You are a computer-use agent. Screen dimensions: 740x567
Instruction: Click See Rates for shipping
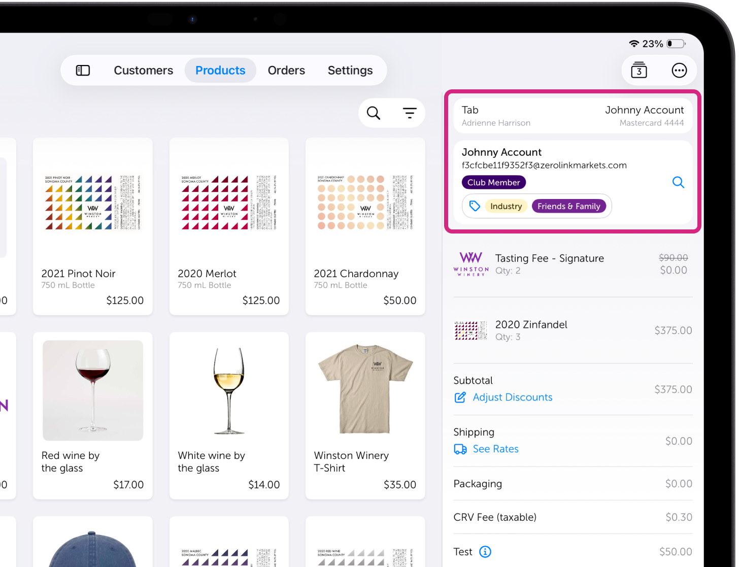tap(496, 449)
